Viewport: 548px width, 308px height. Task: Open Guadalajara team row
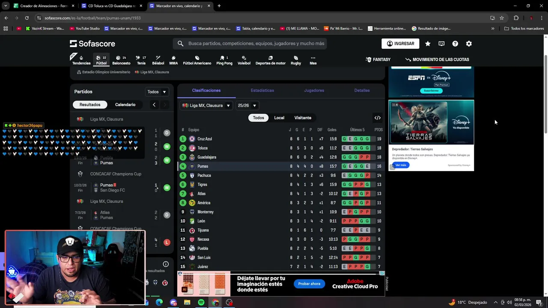[x=281, y=157]
